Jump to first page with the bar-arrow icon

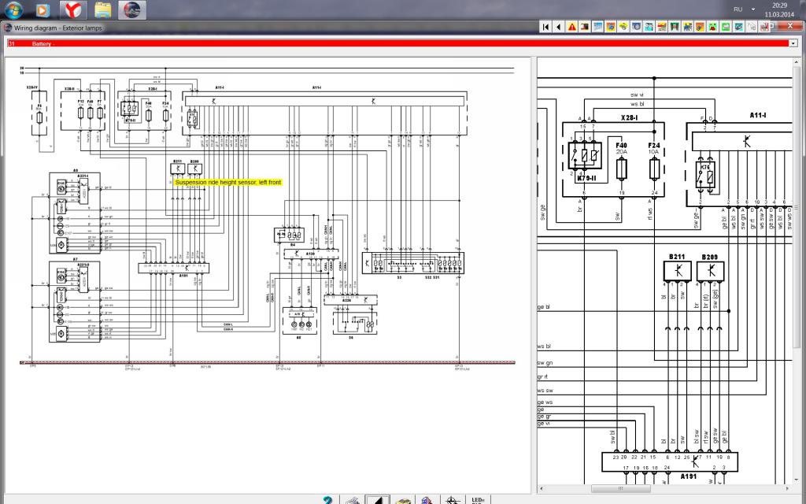click(x=546, y=27)
